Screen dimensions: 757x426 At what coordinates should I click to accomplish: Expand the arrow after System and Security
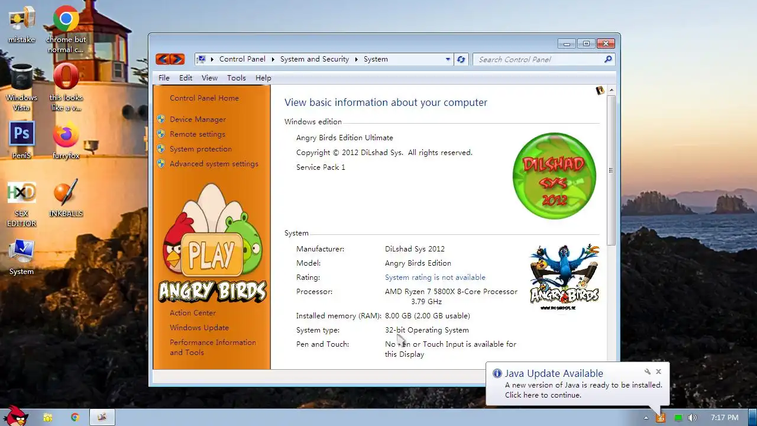357,59
